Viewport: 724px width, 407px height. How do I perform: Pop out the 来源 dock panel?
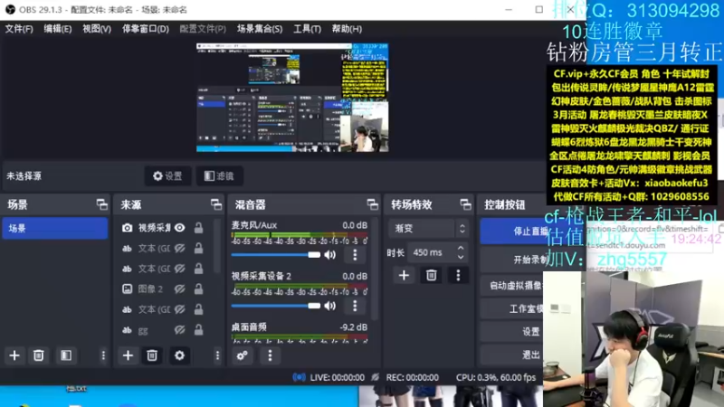click(216, 204)
